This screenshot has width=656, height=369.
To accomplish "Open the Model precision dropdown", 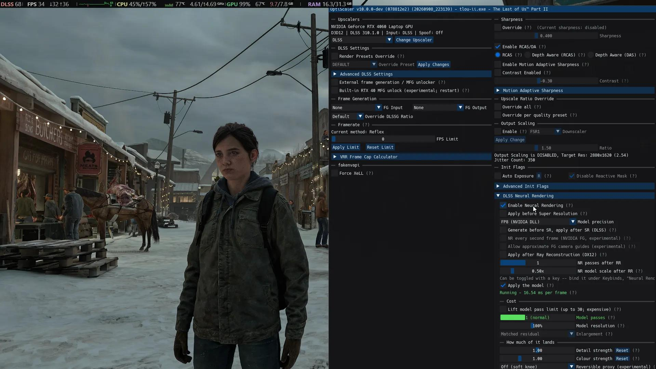I will coord(538,222).
